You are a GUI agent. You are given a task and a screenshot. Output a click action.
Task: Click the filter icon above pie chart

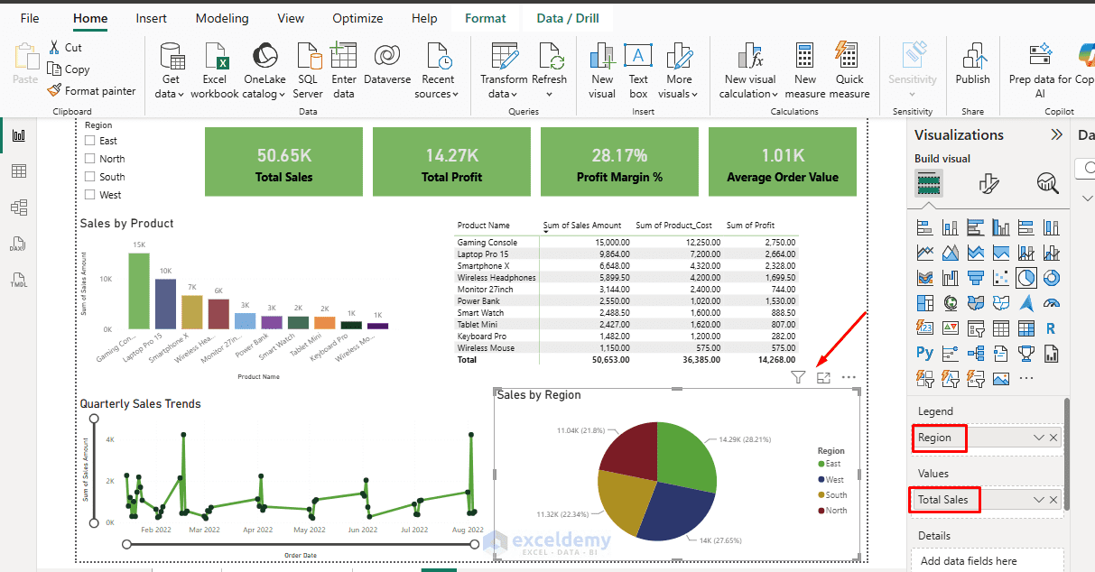[x=798, y=378]
